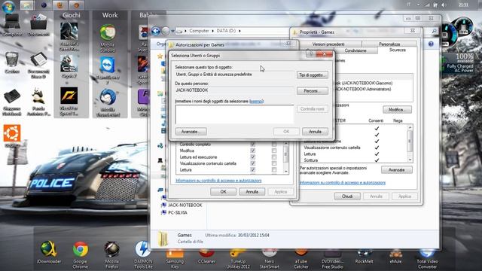Open access control info link in Proprietà
Viewport: 482px width, 271px height.
(x=343, y=183)
